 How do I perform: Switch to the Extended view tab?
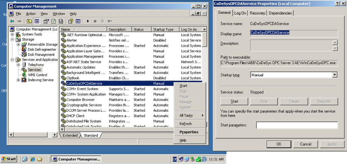[70, 136]
